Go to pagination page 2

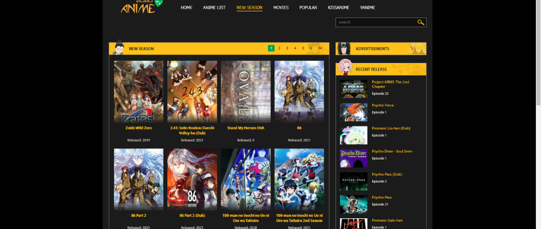[x=279, y=48]
